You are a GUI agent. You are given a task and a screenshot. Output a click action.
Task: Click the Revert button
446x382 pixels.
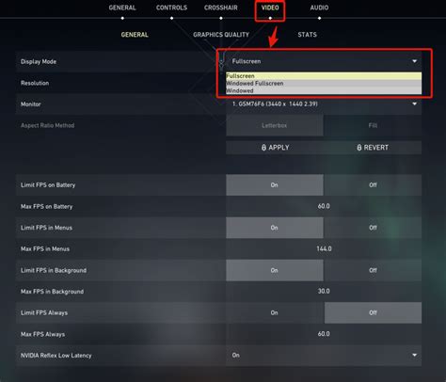(x=373, y=148)
